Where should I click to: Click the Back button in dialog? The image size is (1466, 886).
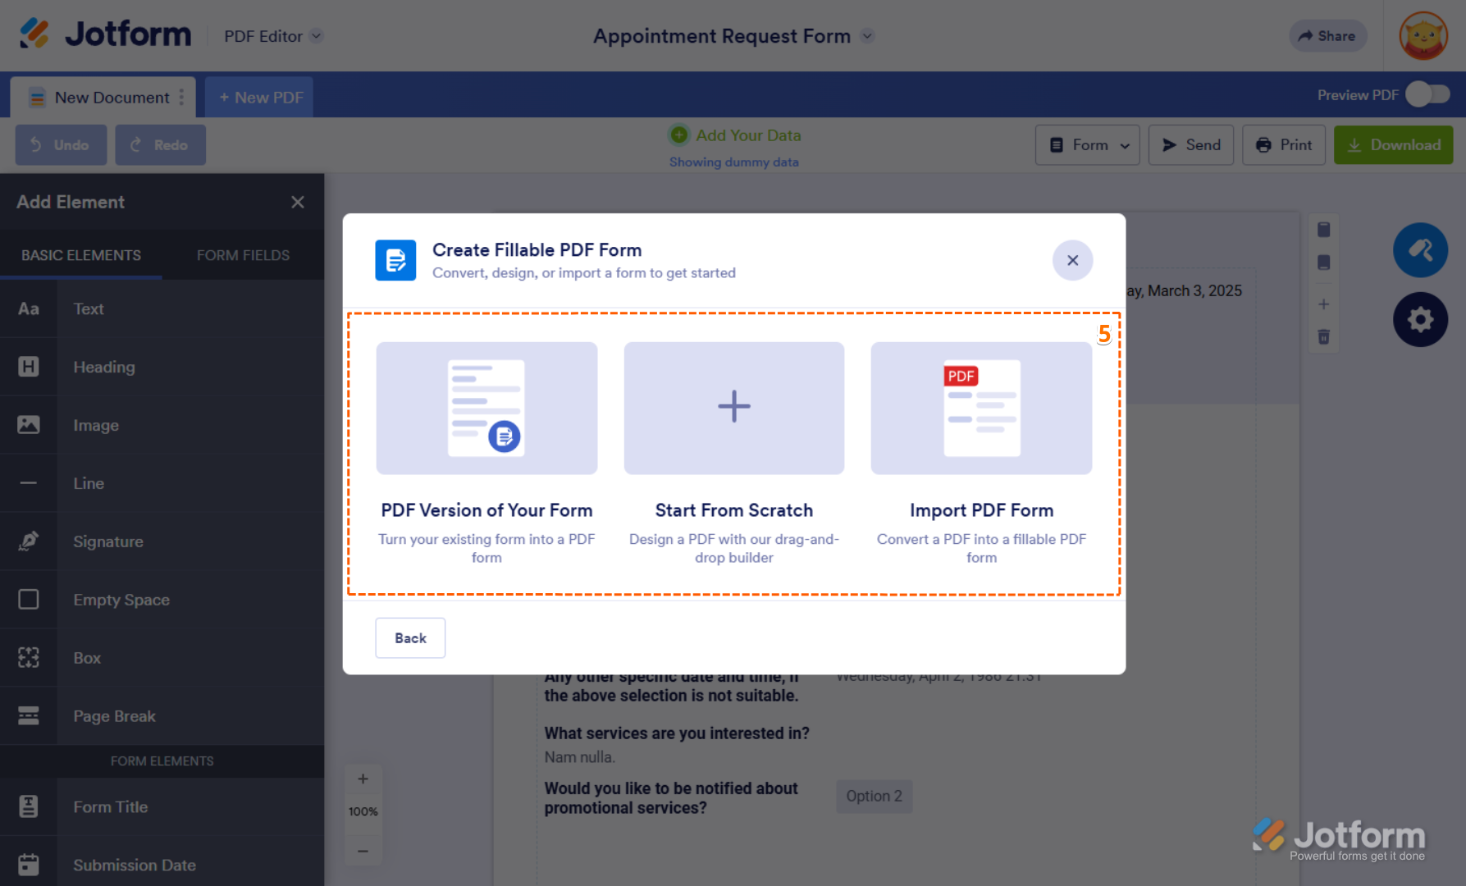[x=410, y=638]
